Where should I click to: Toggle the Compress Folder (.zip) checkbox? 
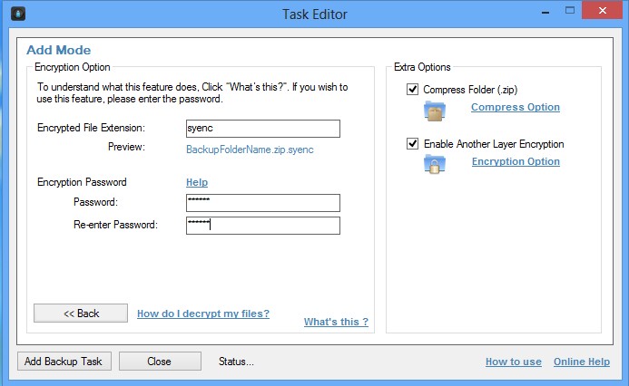click(x=413, y=89)
